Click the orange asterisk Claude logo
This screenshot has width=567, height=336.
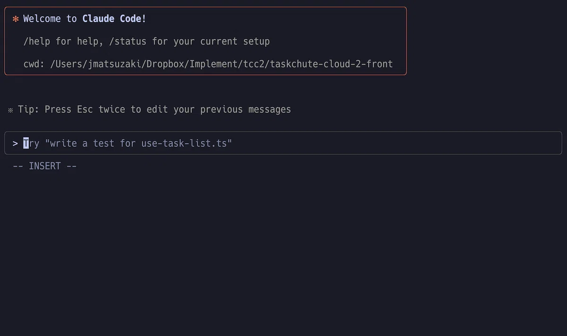(16, 19)
